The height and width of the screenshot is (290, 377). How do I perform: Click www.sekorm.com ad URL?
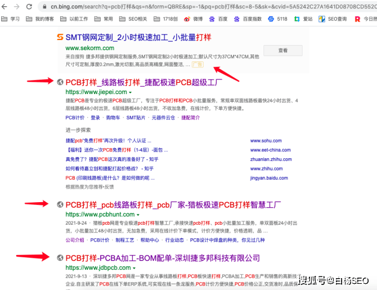click(89, 48)
